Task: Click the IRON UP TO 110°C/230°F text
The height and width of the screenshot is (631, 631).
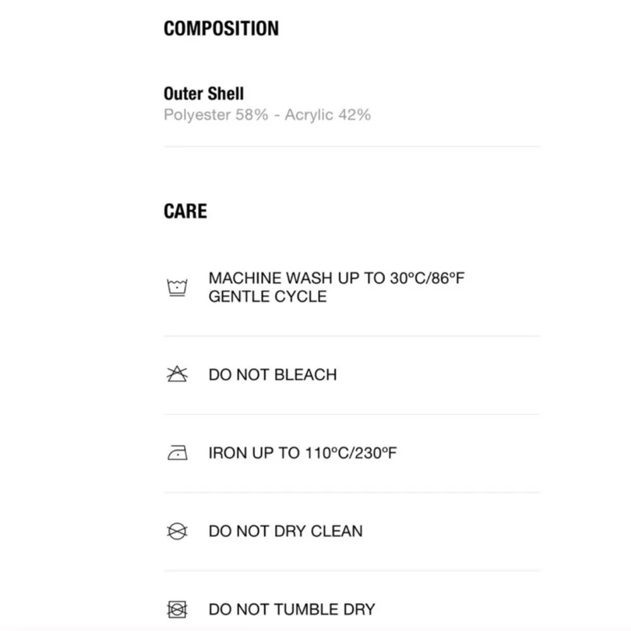Action: [x=302, y=453]
